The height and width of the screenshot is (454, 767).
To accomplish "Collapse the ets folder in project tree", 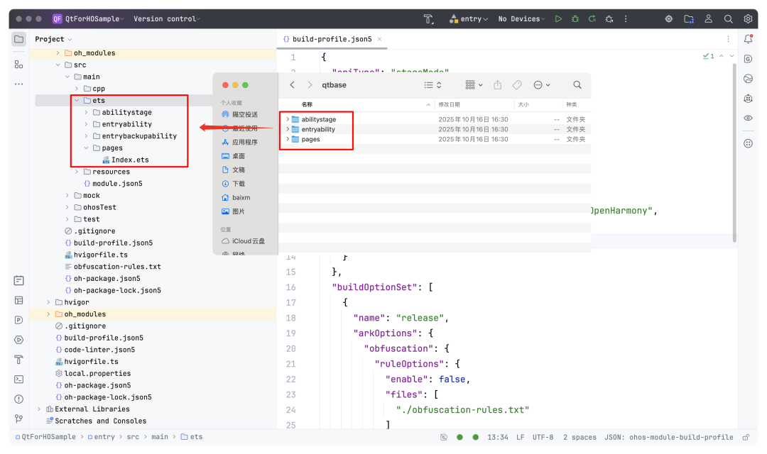I will (77, 101).
